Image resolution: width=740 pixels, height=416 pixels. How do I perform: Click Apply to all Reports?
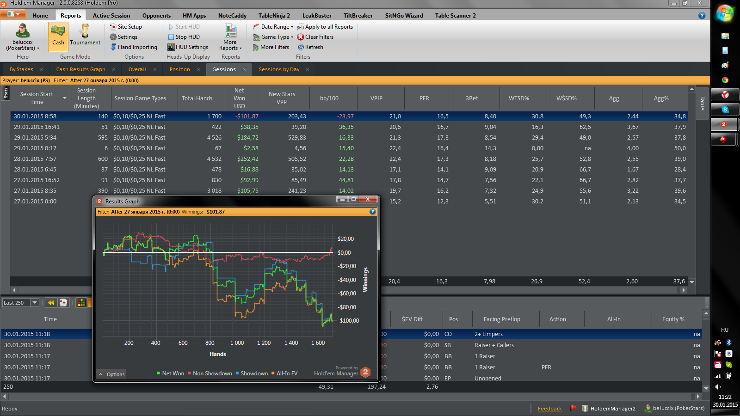pos(325,27)
